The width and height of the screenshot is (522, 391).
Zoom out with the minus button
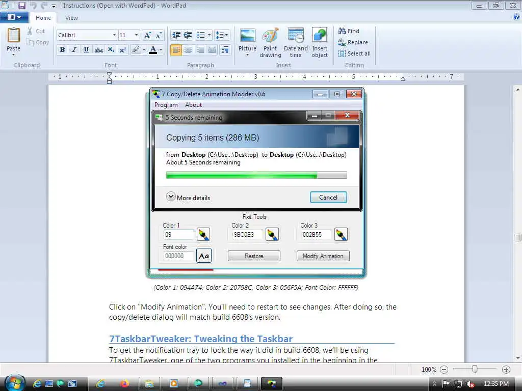tap(444, 370)
